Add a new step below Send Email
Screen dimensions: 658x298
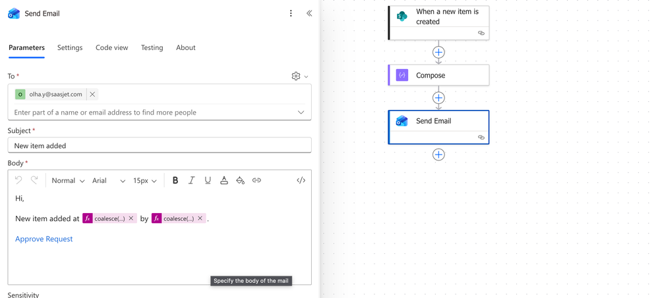[438, 155]
